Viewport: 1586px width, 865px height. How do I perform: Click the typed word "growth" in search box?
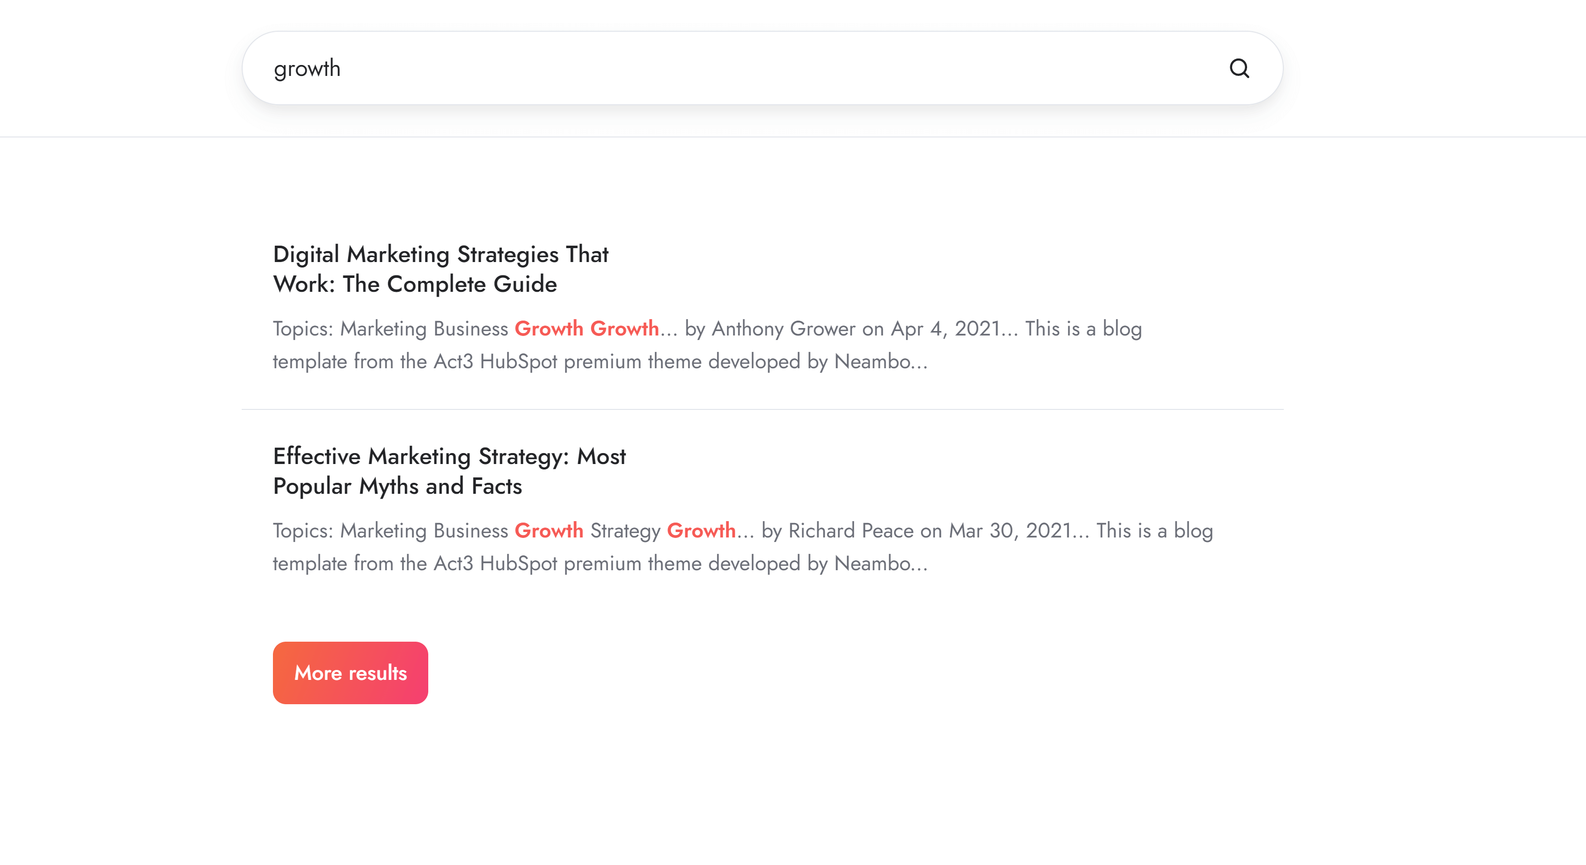coord(307,68)
